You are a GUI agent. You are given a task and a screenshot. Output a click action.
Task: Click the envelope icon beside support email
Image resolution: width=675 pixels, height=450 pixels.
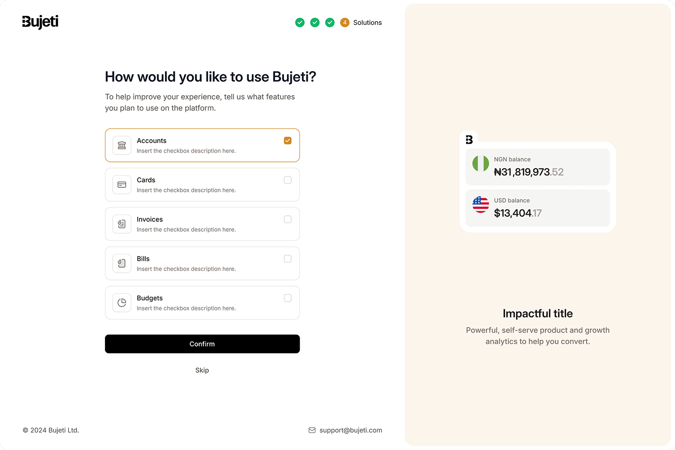click(312, 430)
